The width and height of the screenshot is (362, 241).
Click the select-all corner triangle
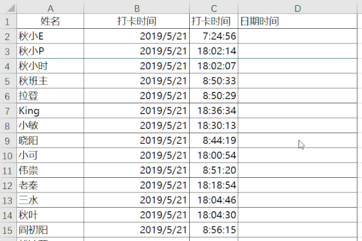[11, 8]
